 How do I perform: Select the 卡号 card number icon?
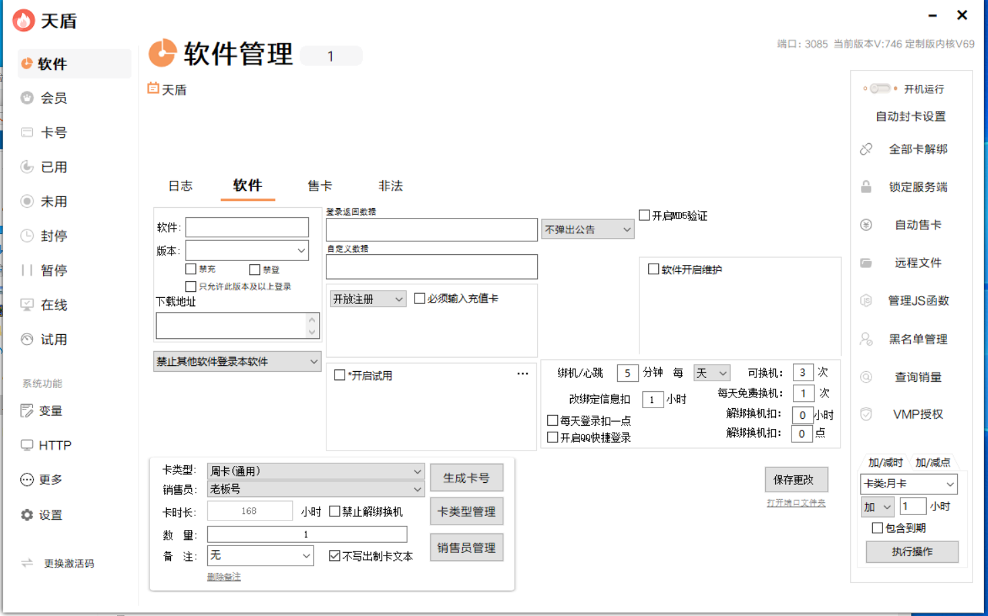[x=27, y=132]
